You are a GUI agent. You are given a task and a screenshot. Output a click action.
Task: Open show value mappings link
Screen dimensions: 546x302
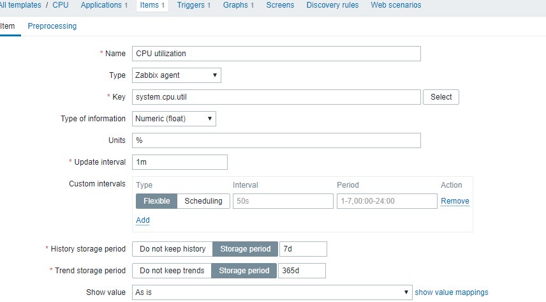pyautogui.click(x=452, y=292)
